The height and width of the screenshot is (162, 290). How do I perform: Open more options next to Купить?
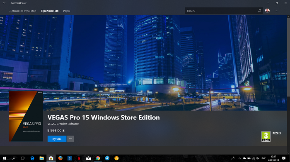(70, 139)
